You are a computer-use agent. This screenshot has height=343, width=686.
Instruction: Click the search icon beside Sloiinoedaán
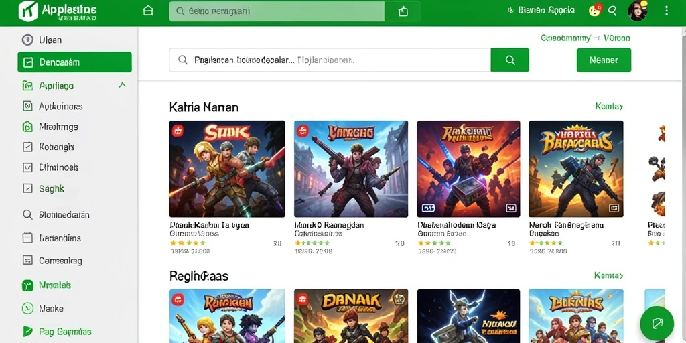(27, 215)
